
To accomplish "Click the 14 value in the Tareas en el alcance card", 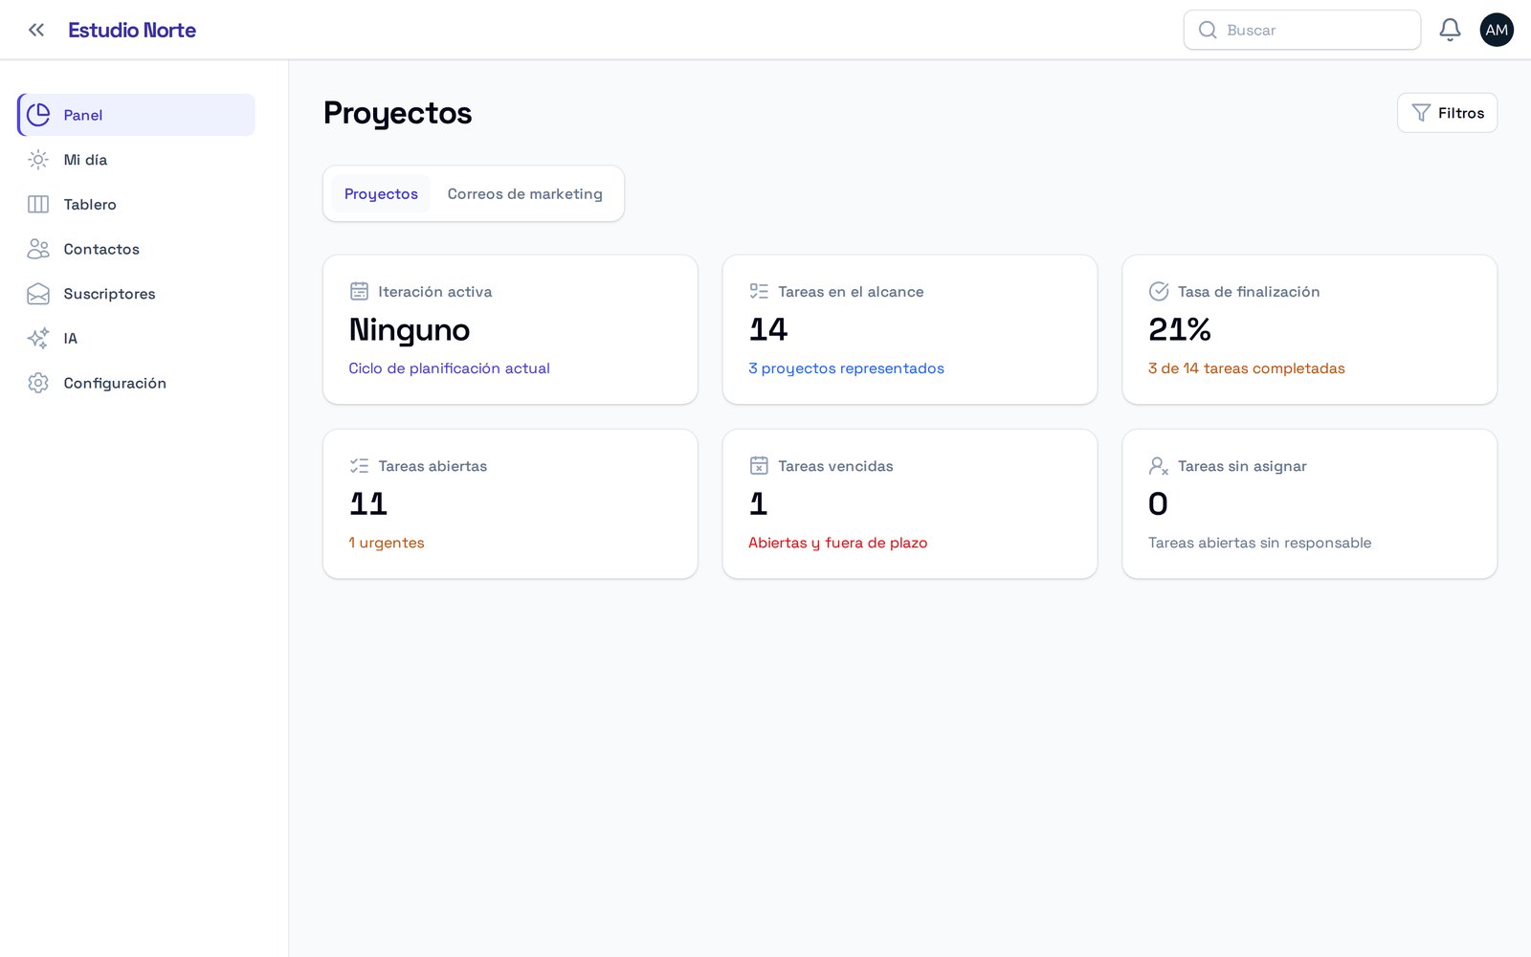I will pyautogui.click(x=768, y=329).
